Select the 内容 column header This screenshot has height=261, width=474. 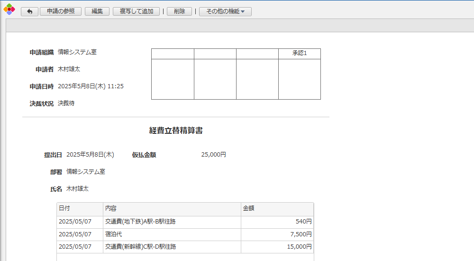(172, 209)
